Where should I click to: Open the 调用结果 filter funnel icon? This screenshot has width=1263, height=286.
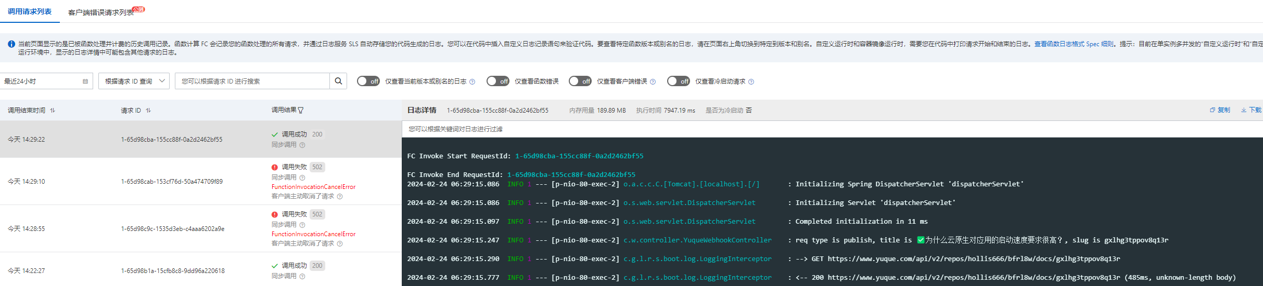coord(301,110)
